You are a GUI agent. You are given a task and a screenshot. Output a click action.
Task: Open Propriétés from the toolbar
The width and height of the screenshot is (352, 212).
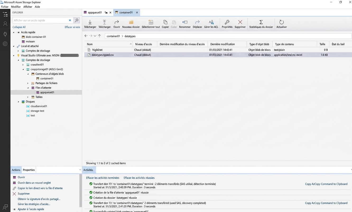pos(227,24)
